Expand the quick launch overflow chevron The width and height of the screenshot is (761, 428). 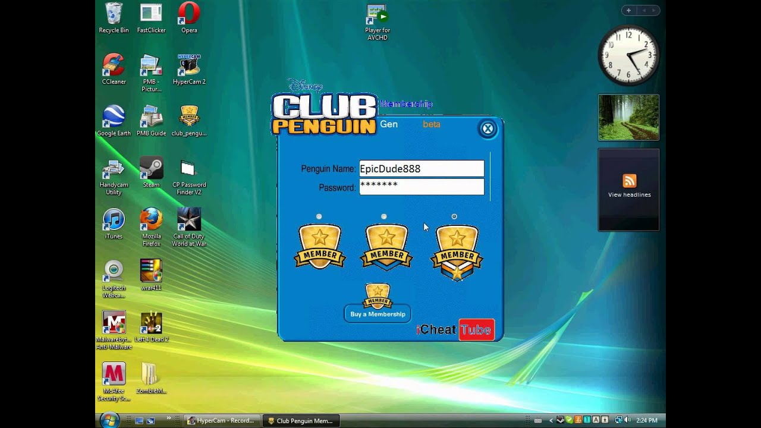[x=169, y=418]
